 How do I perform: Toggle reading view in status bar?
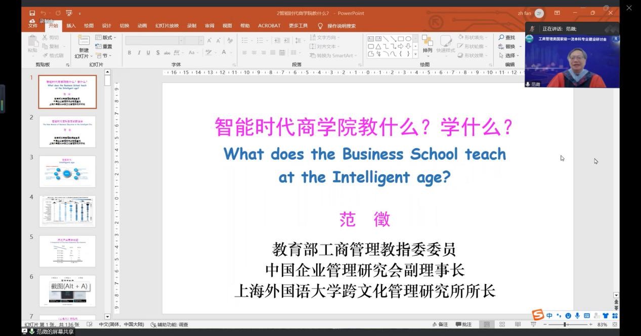518,324
